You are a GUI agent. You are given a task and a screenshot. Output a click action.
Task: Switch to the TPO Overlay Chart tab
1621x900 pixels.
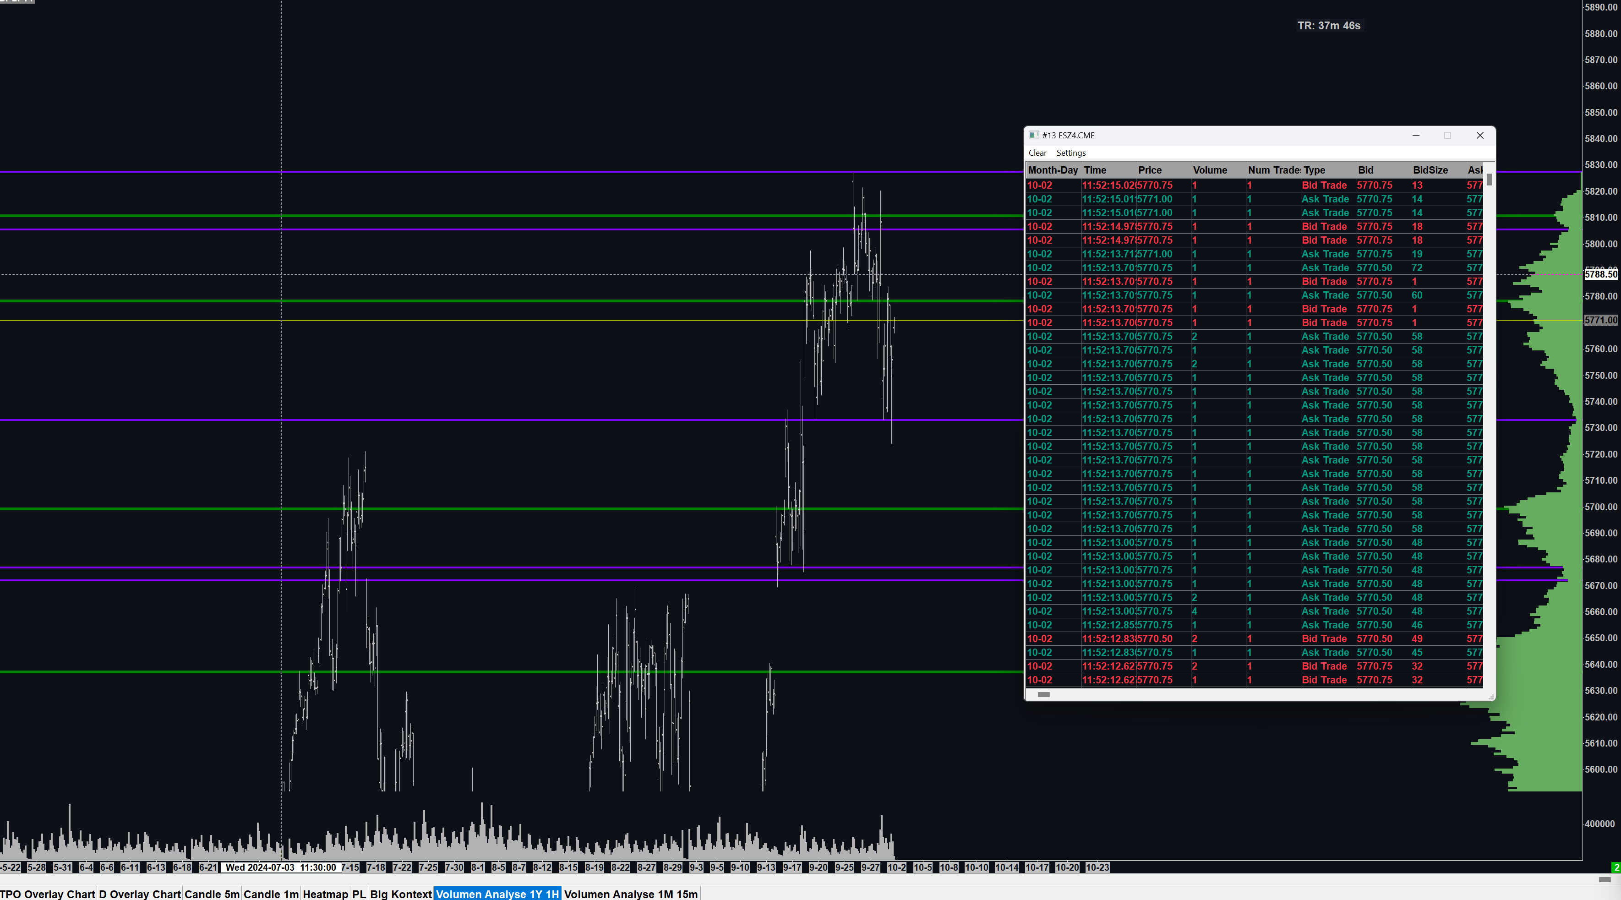[x=47, y=894]
